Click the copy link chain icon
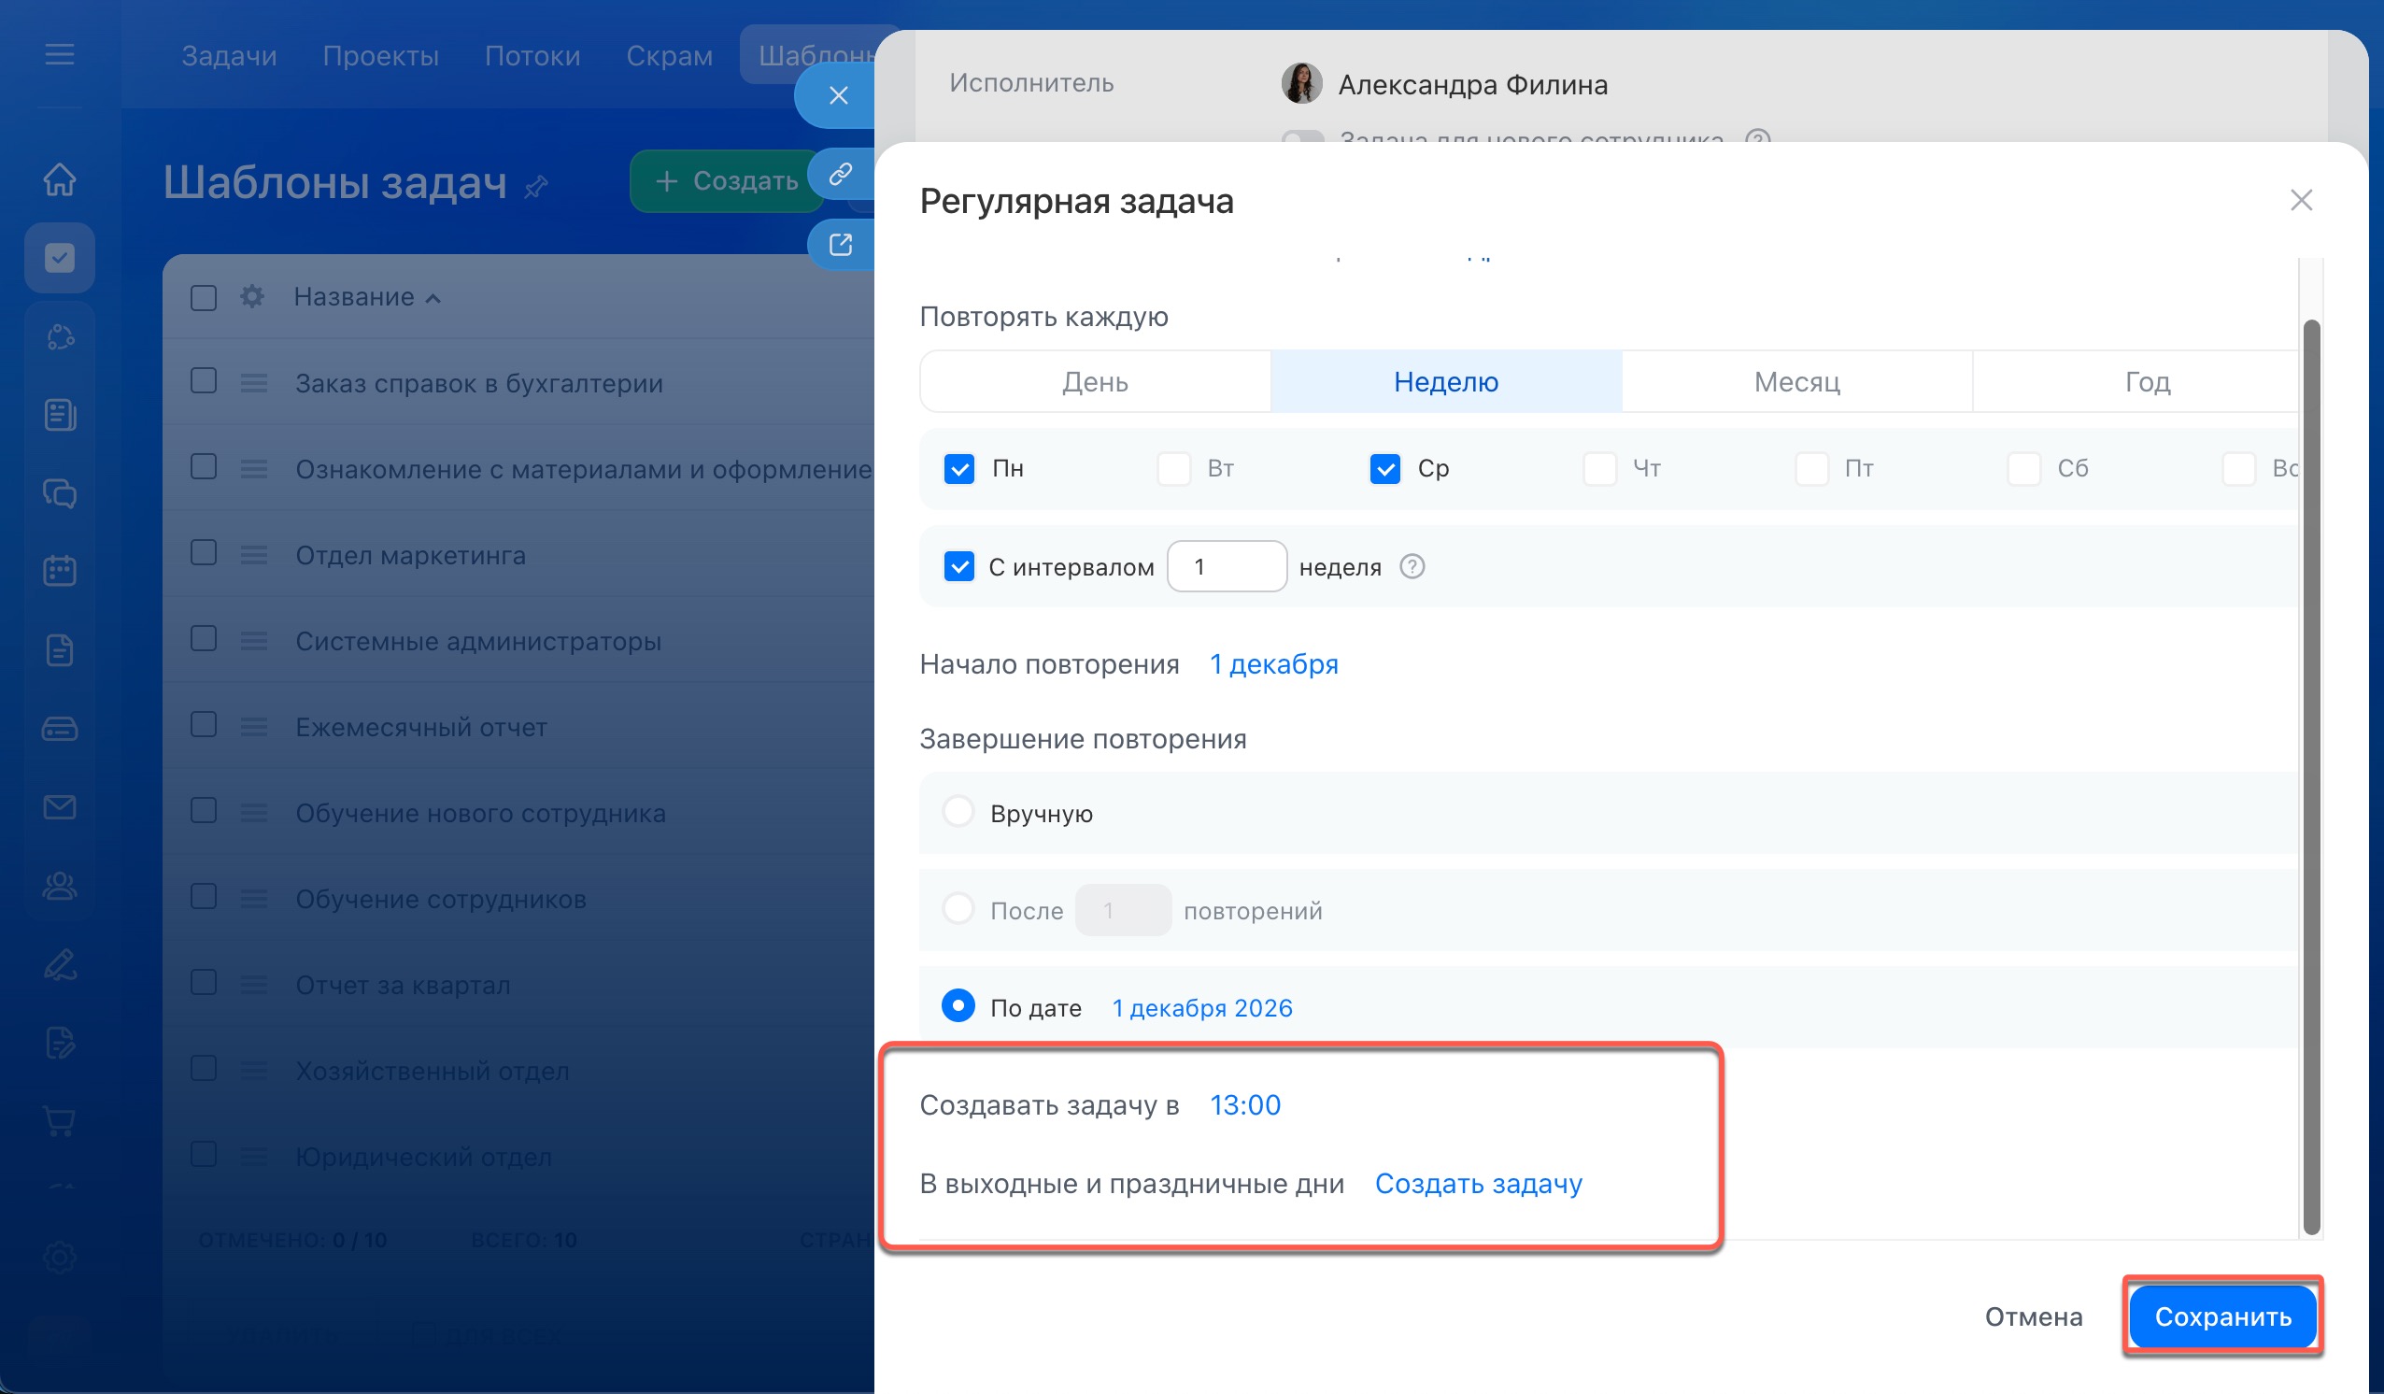The width and height of the screenshot is (2384, 1394). pyautogui.click(x=840, y=174)
